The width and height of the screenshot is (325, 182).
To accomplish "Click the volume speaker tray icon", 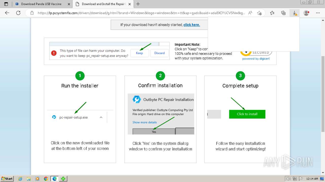I will coord(289,179).
